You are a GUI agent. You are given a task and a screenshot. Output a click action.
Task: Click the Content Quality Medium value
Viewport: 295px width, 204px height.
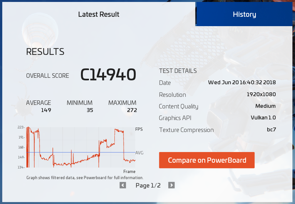point(265,106)
